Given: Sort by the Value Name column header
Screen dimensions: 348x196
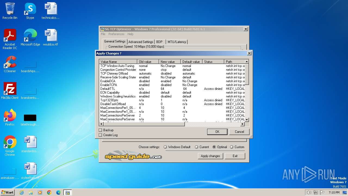Looking at the screenshot, I should coord(118,62).
